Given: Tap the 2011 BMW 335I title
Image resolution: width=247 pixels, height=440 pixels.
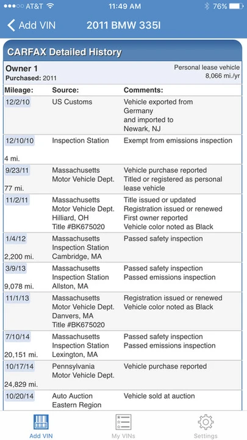Looking at the screenshot, I should click(123, 25).
